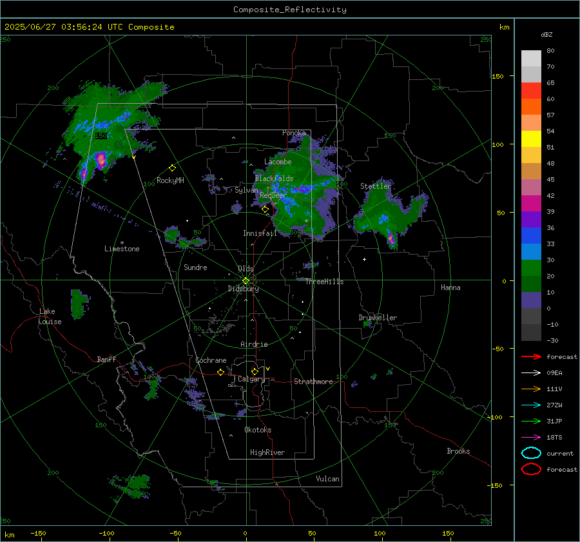Screen dimensions: 580x542
Task: Click the Stettler city label
Action: (x=376, y=186)
